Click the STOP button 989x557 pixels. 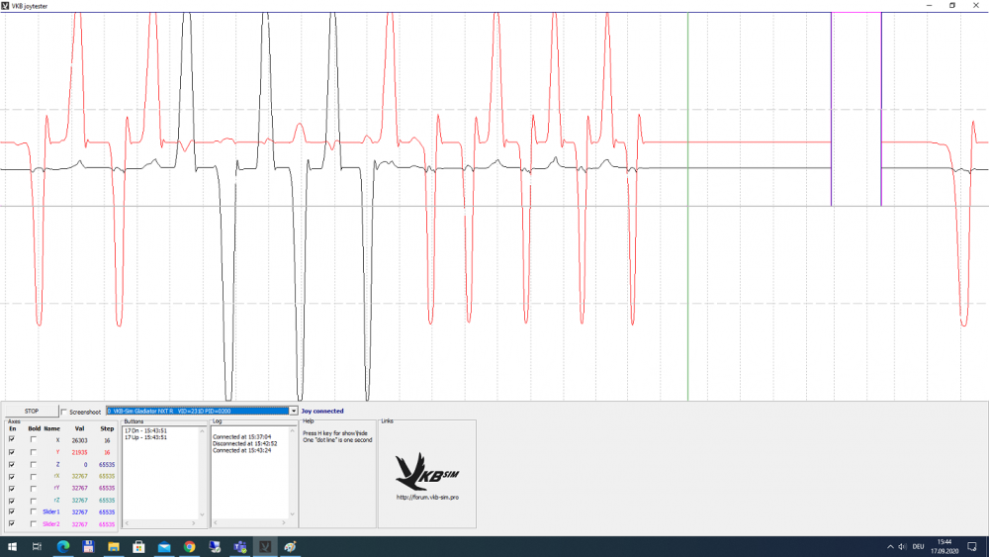[x=31, y=411]
